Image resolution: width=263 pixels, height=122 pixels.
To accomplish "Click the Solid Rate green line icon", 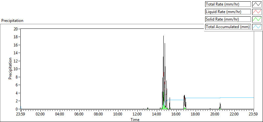I will pos(257,19).
